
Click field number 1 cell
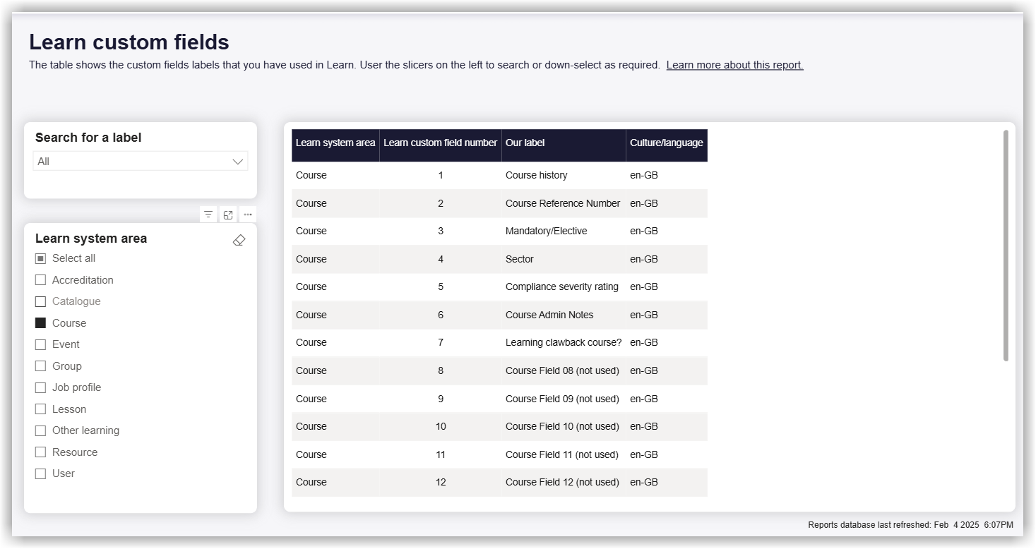(441, 175)
